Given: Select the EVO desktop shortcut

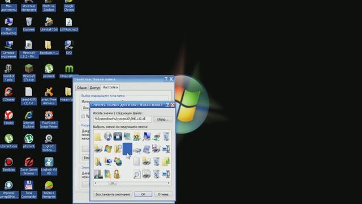Looking at the screenshot, I should [69, 48].
